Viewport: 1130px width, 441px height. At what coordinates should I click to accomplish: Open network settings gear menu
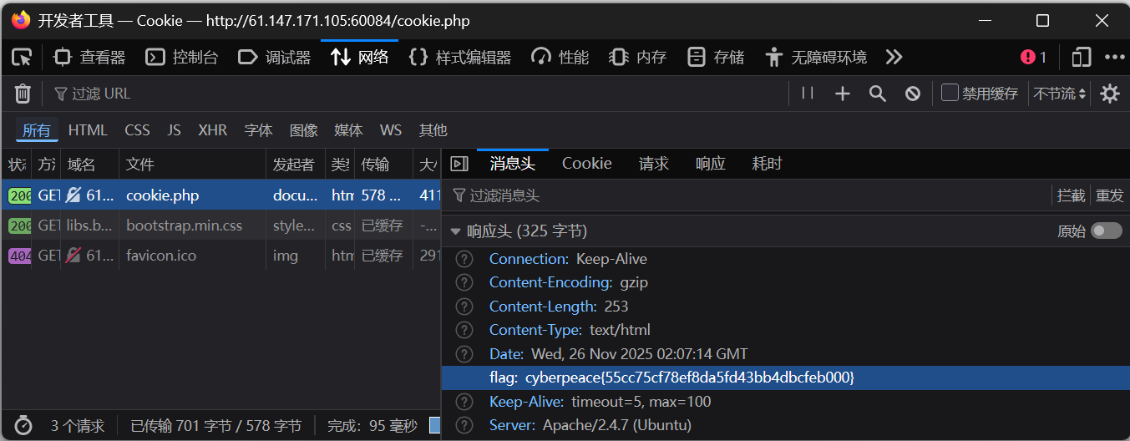click(x=1109, y=94)
